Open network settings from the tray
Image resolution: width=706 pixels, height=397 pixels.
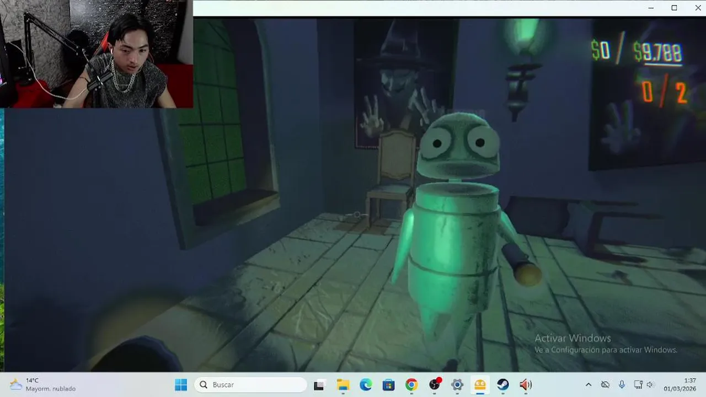click(x=638, y=385)
